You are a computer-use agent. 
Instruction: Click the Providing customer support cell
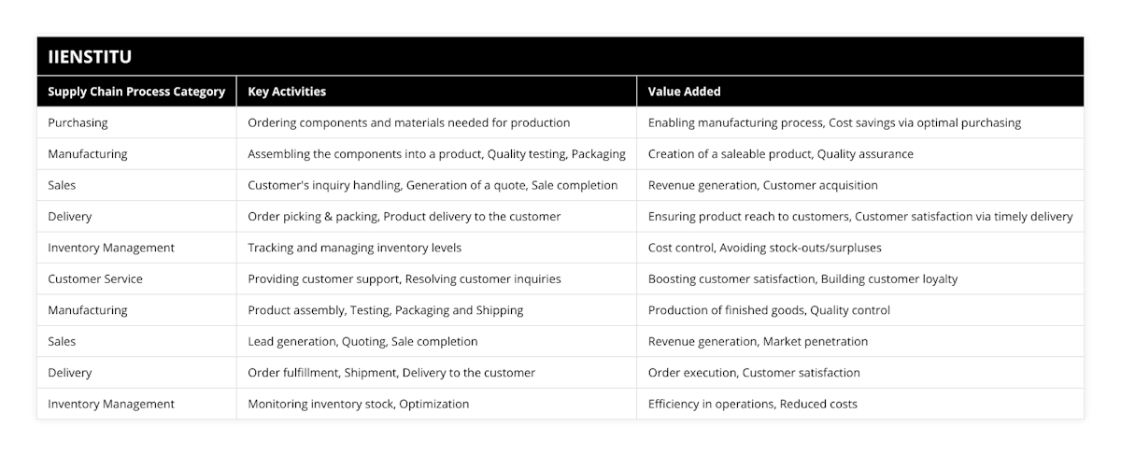tap(404, 278)
